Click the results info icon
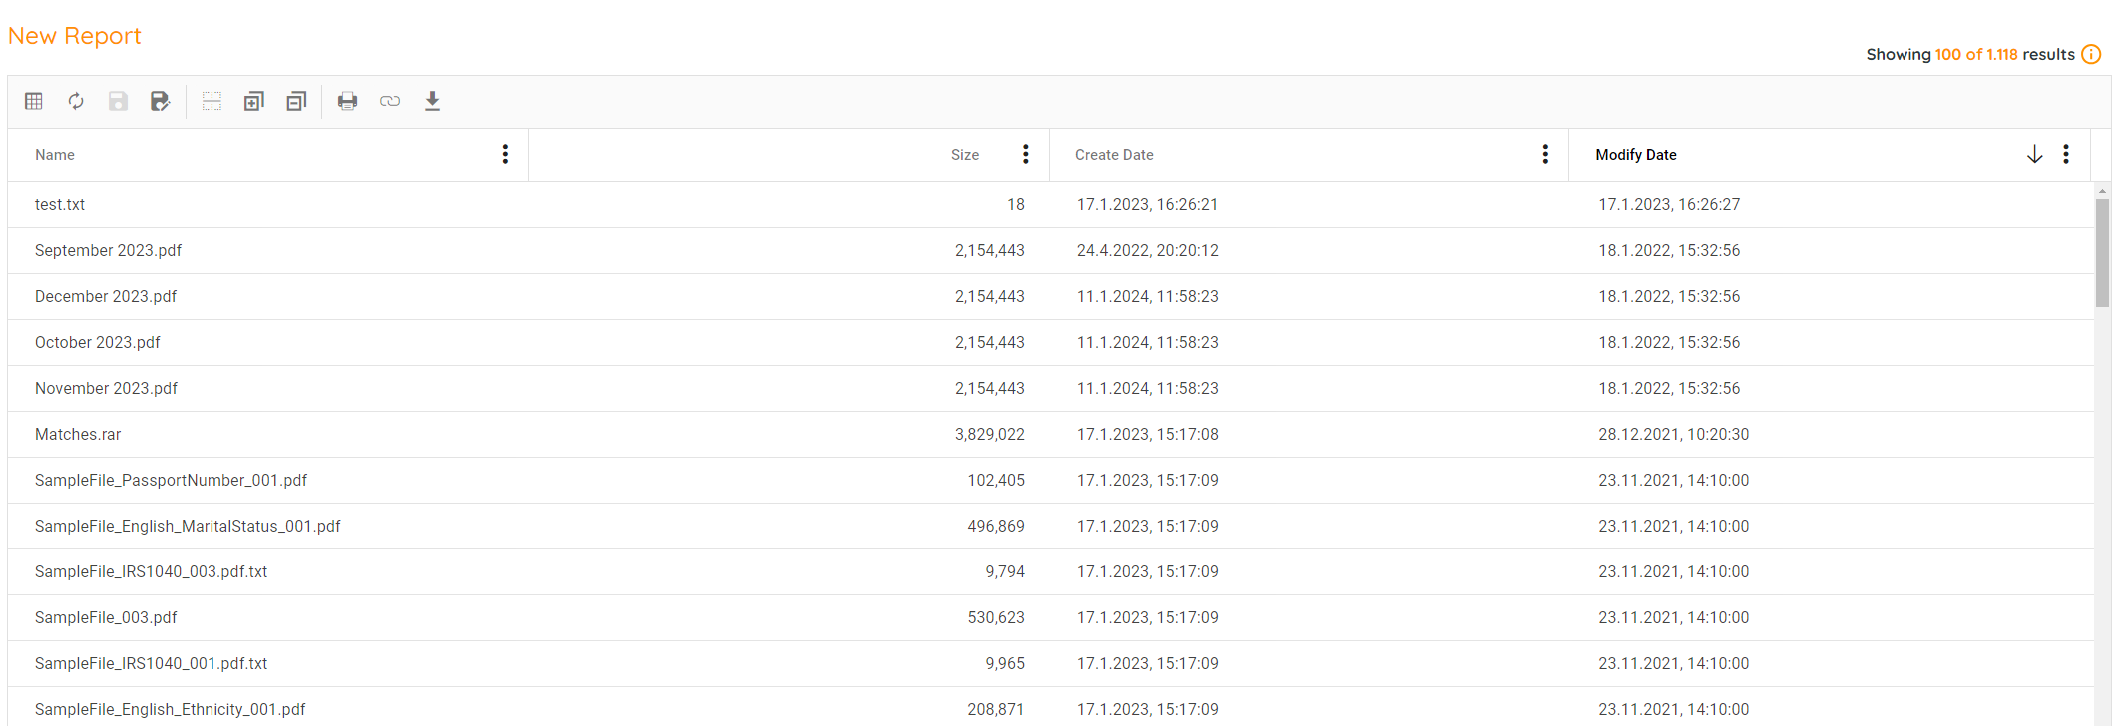This screenshot has height=726, width=2117. click(2091, 54)
